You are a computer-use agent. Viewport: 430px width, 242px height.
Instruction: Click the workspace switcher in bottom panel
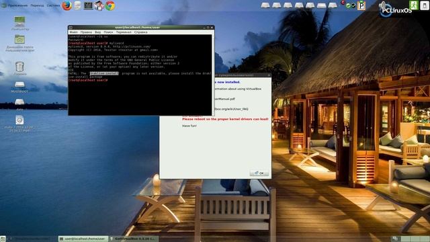tap(410, 239)
